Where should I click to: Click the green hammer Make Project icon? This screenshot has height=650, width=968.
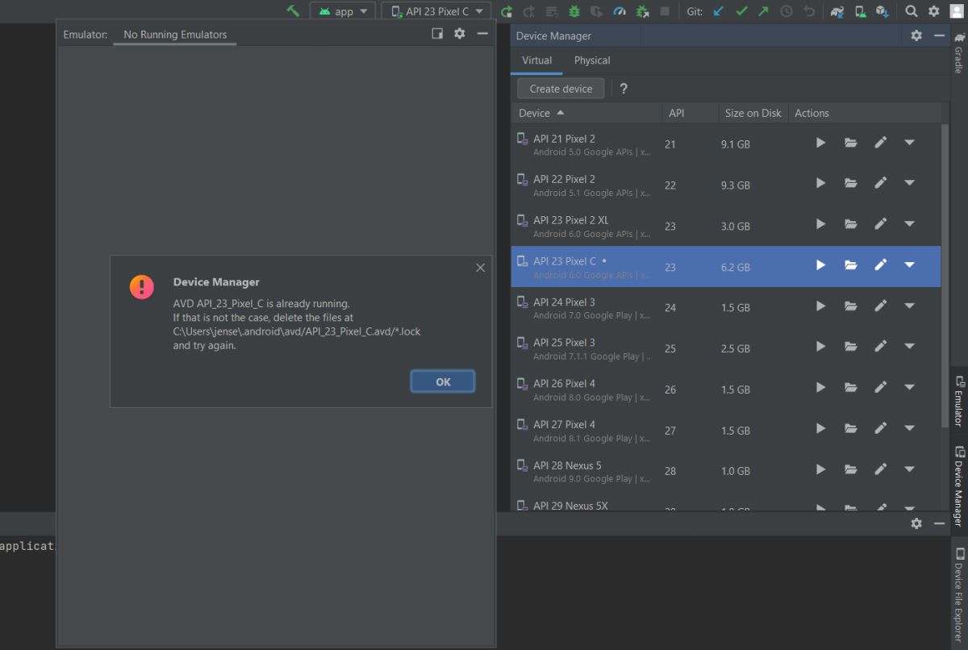pyautogui.click(x=293, y=11)
